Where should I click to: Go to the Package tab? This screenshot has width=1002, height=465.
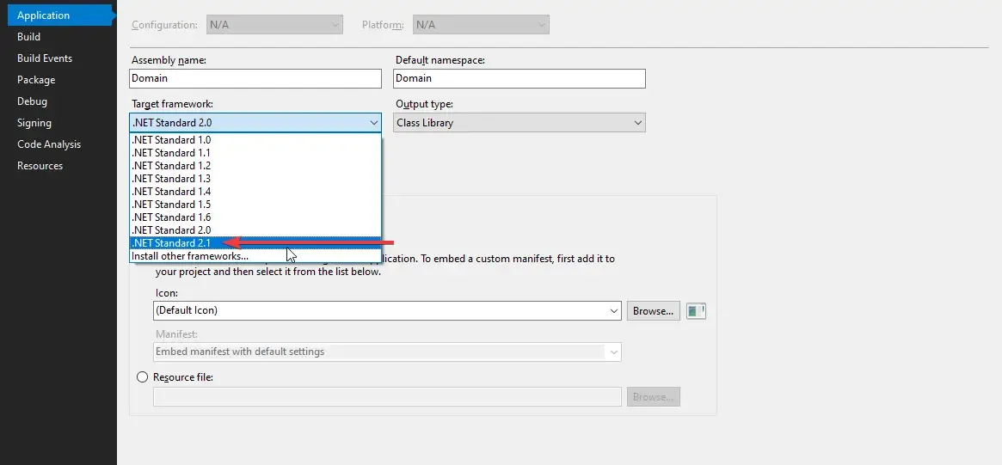tap(36, 80)
